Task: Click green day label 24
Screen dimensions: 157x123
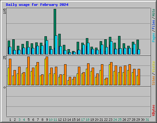Action: pos(115,120)
